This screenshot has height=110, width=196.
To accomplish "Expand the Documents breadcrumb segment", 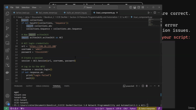I will coord(37,17).
